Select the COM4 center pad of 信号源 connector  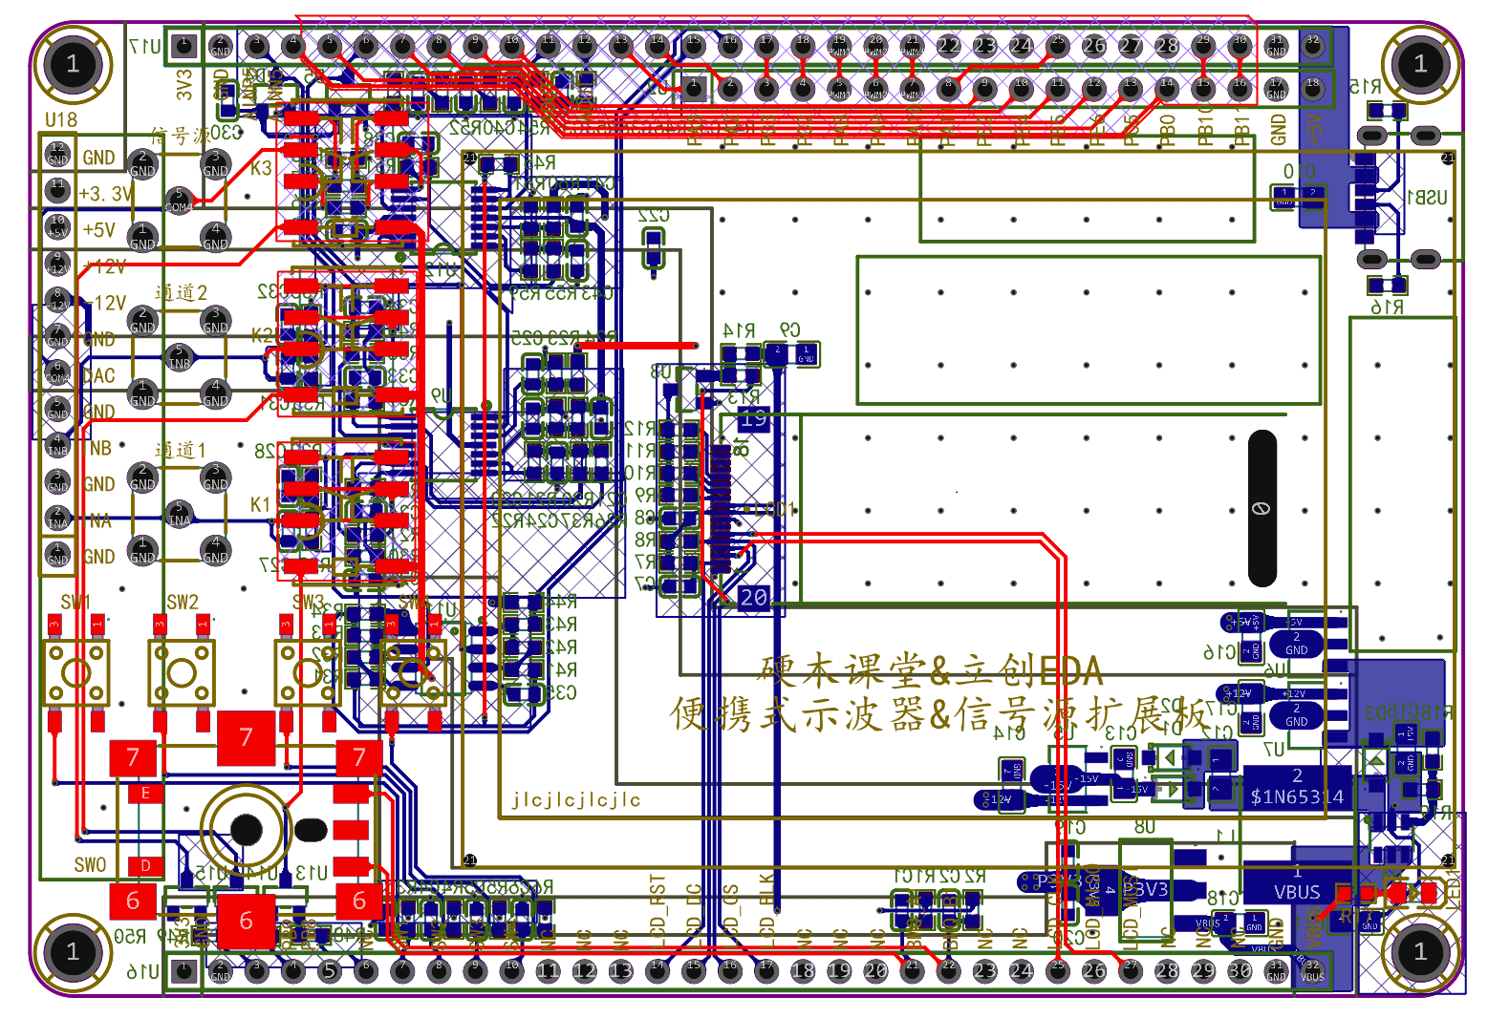coord(179,201)
